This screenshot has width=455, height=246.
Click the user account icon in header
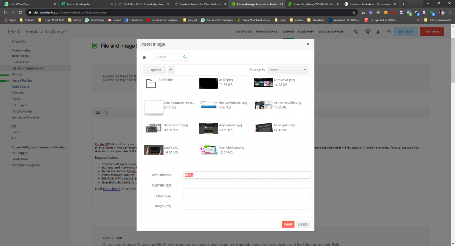pyautogui.click(x=378, y=31)
